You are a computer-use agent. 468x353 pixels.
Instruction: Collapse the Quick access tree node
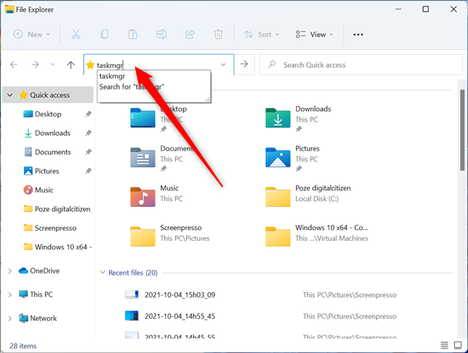10,95
